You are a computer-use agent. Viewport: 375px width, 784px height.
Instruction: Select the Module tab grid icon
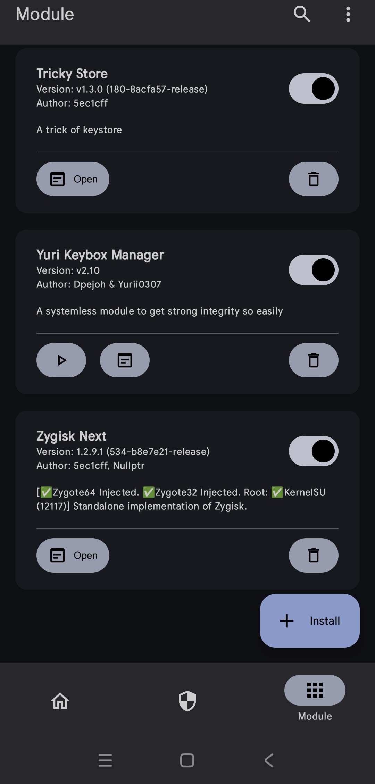coord(315,690)
